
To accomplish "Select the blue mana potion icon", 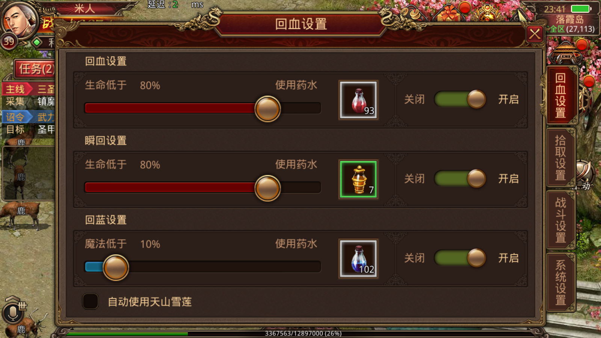I will click(358, 259).
